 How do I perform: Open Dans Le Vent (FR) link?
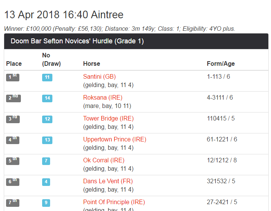click(108, 181)
